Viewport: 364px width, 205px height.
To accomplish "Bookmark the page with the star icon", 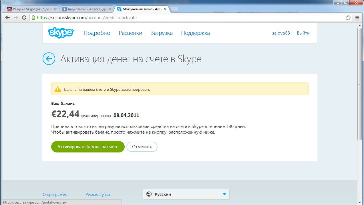I will pos(348,18).
